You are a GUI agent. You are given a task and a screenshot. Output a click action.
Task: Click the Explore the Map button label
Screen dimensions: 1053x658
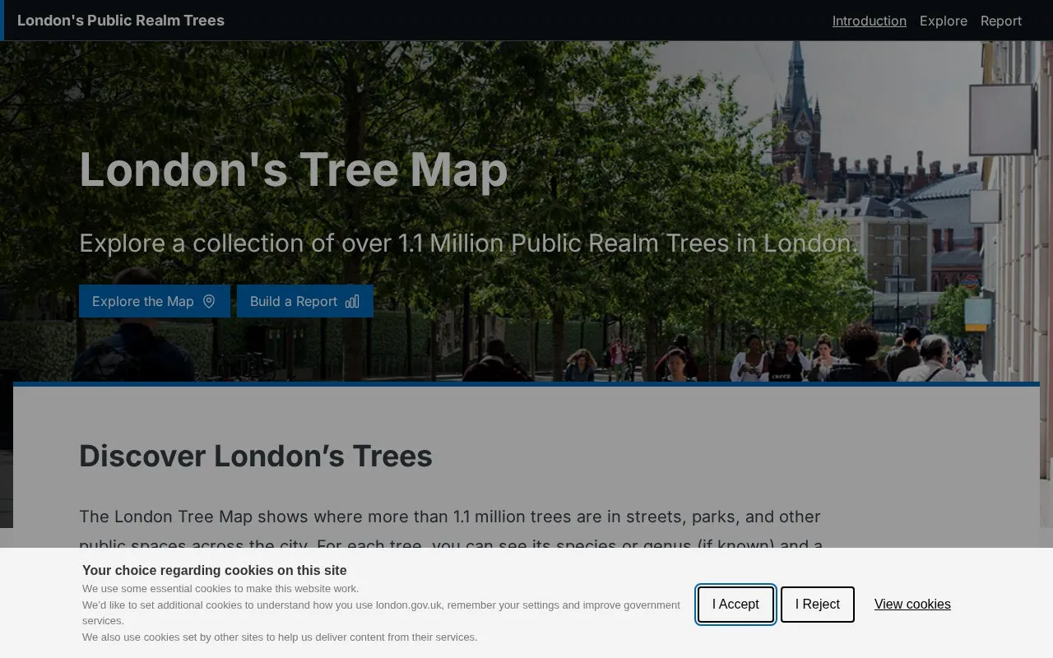(x=143, y=301)
